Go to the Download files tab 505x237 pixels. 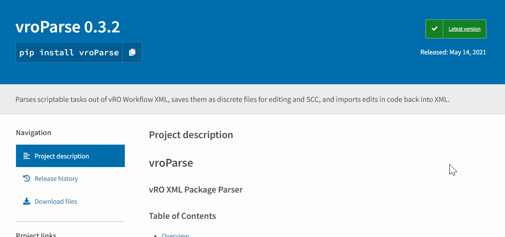[56, 202]
